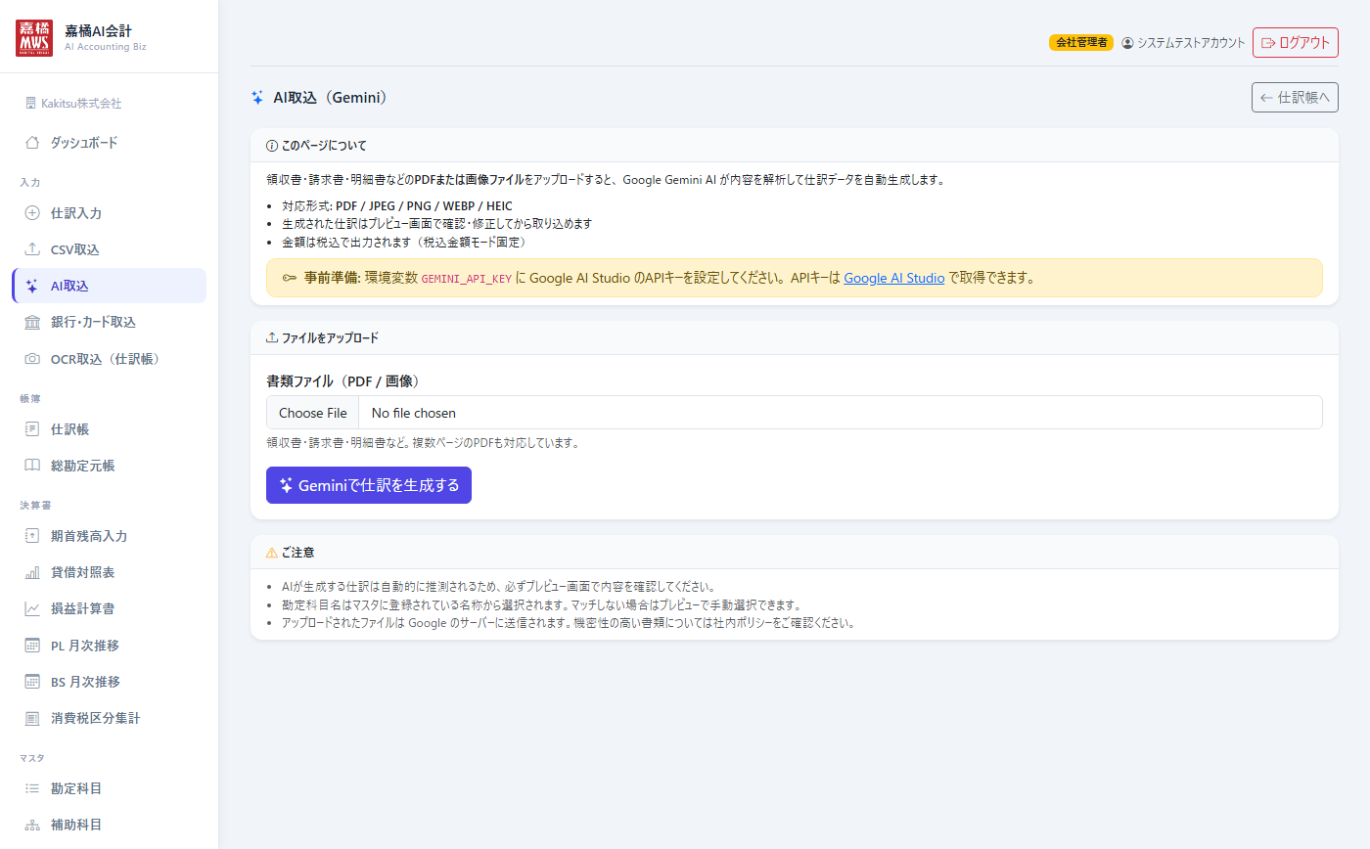This screenshot has height=849, width=1370.
Task: Click the Choose File button
Action: (x=313, y=413)
